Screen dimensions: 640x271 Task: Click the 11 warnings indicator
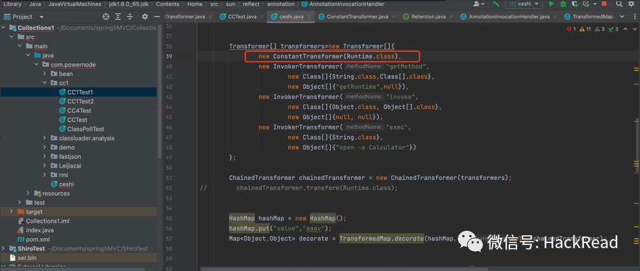click(585, 29)
